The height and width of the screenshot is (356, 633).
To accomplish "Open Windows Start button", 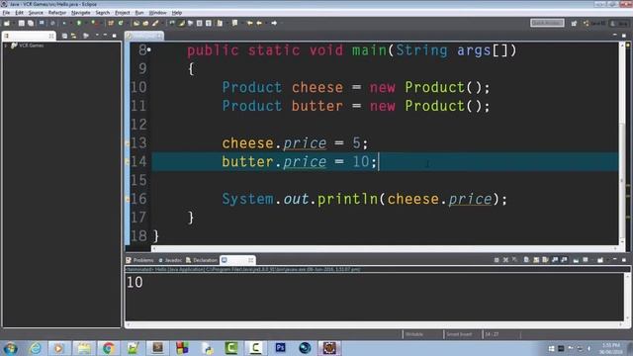I will [10, 348].
